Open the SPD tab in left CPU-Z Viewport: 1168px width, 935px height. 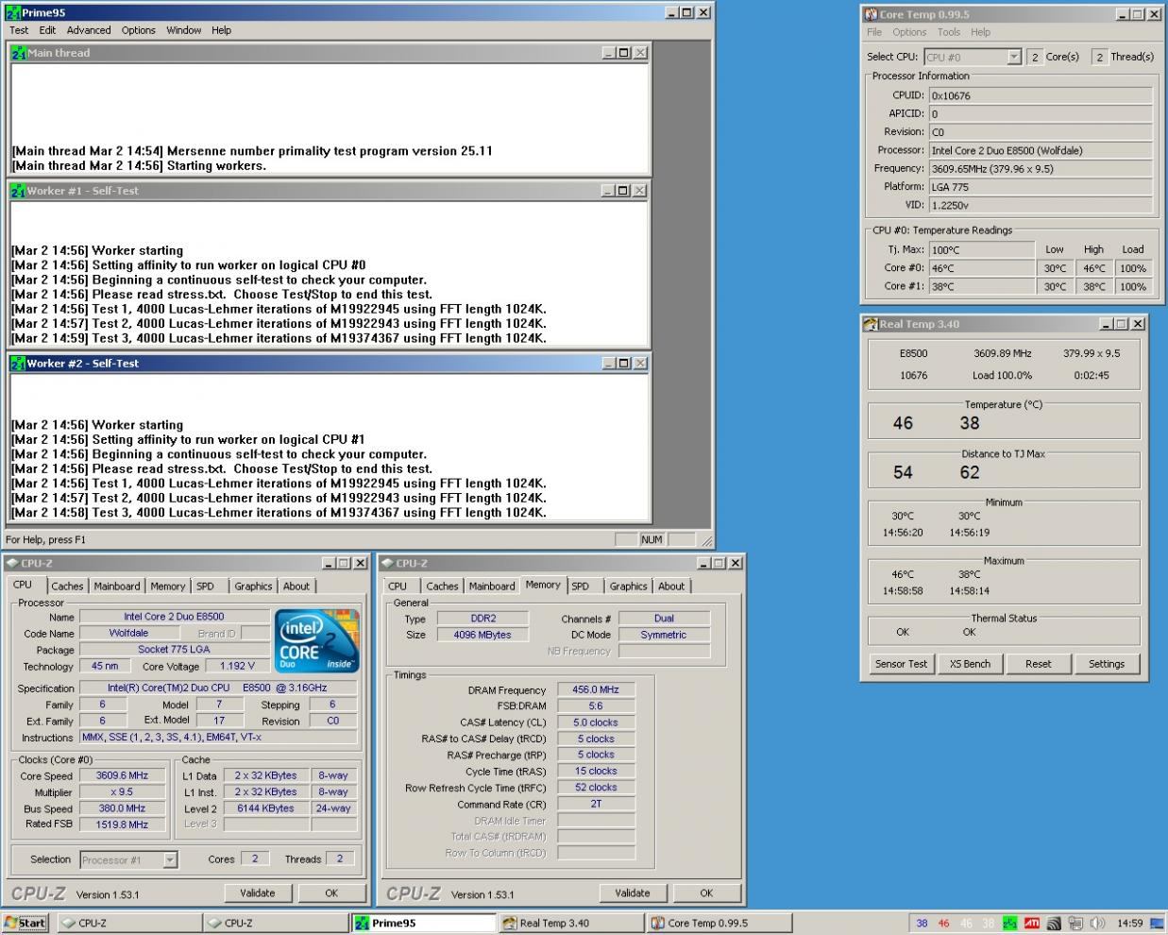[205, 586]
